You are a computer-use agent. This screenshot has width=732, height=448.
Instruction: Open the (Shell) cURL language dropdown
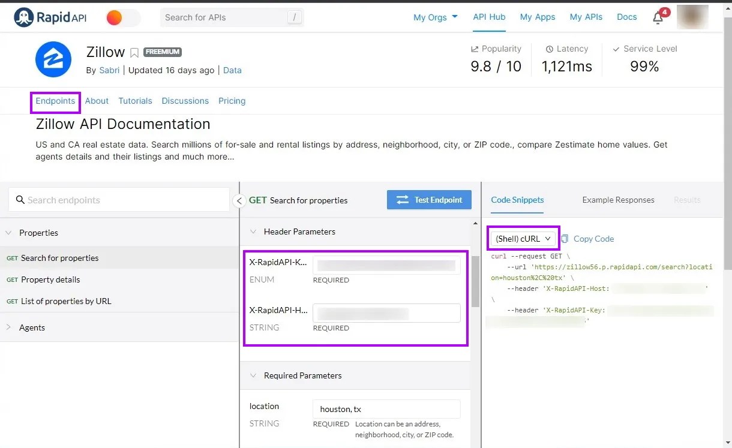(522, 238)
